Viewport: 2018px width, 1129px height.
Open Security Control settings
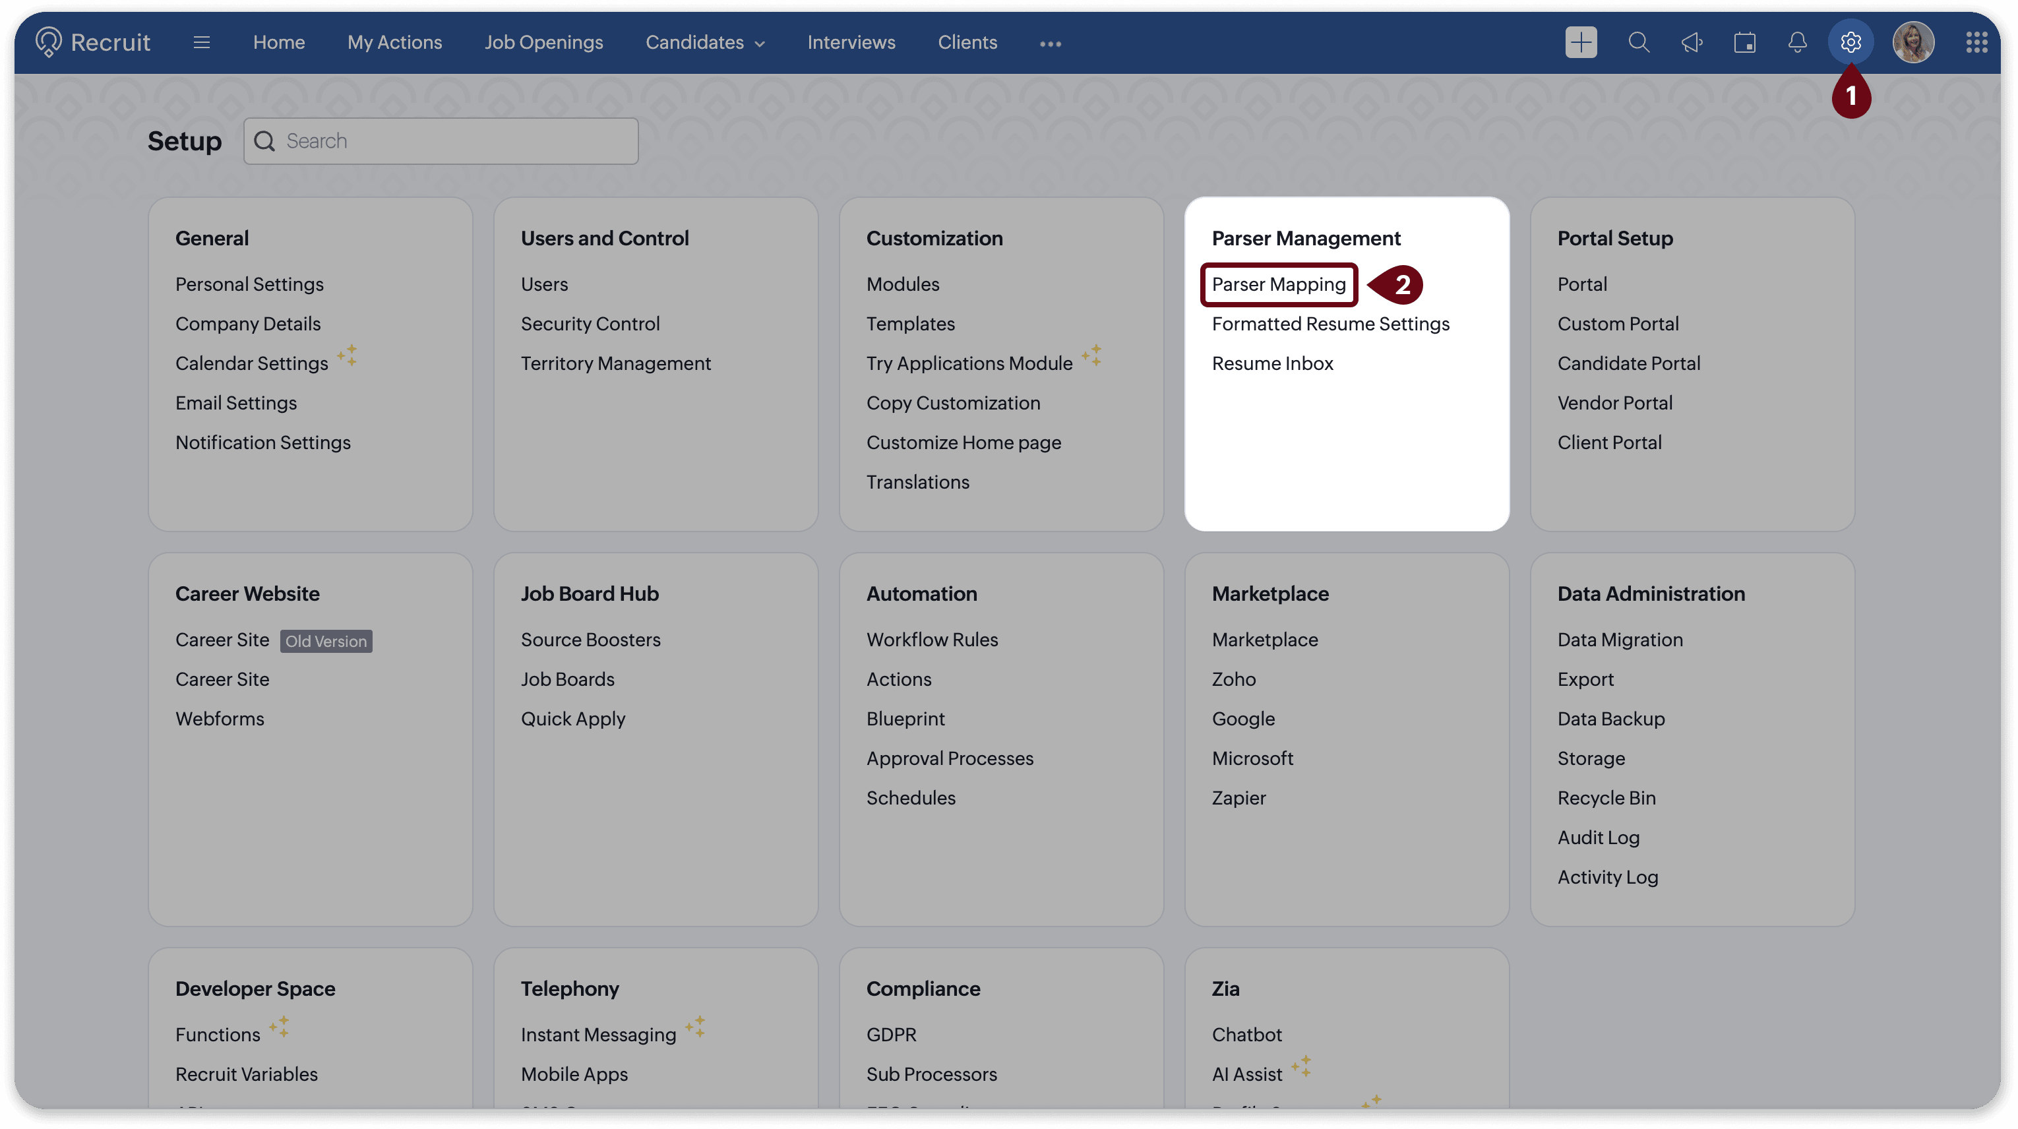(x=590, y=324)
